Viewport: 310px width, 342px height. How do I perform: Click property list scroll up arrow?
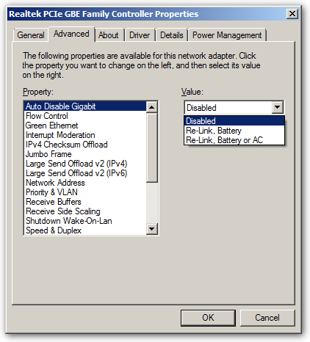click(152, 107)
